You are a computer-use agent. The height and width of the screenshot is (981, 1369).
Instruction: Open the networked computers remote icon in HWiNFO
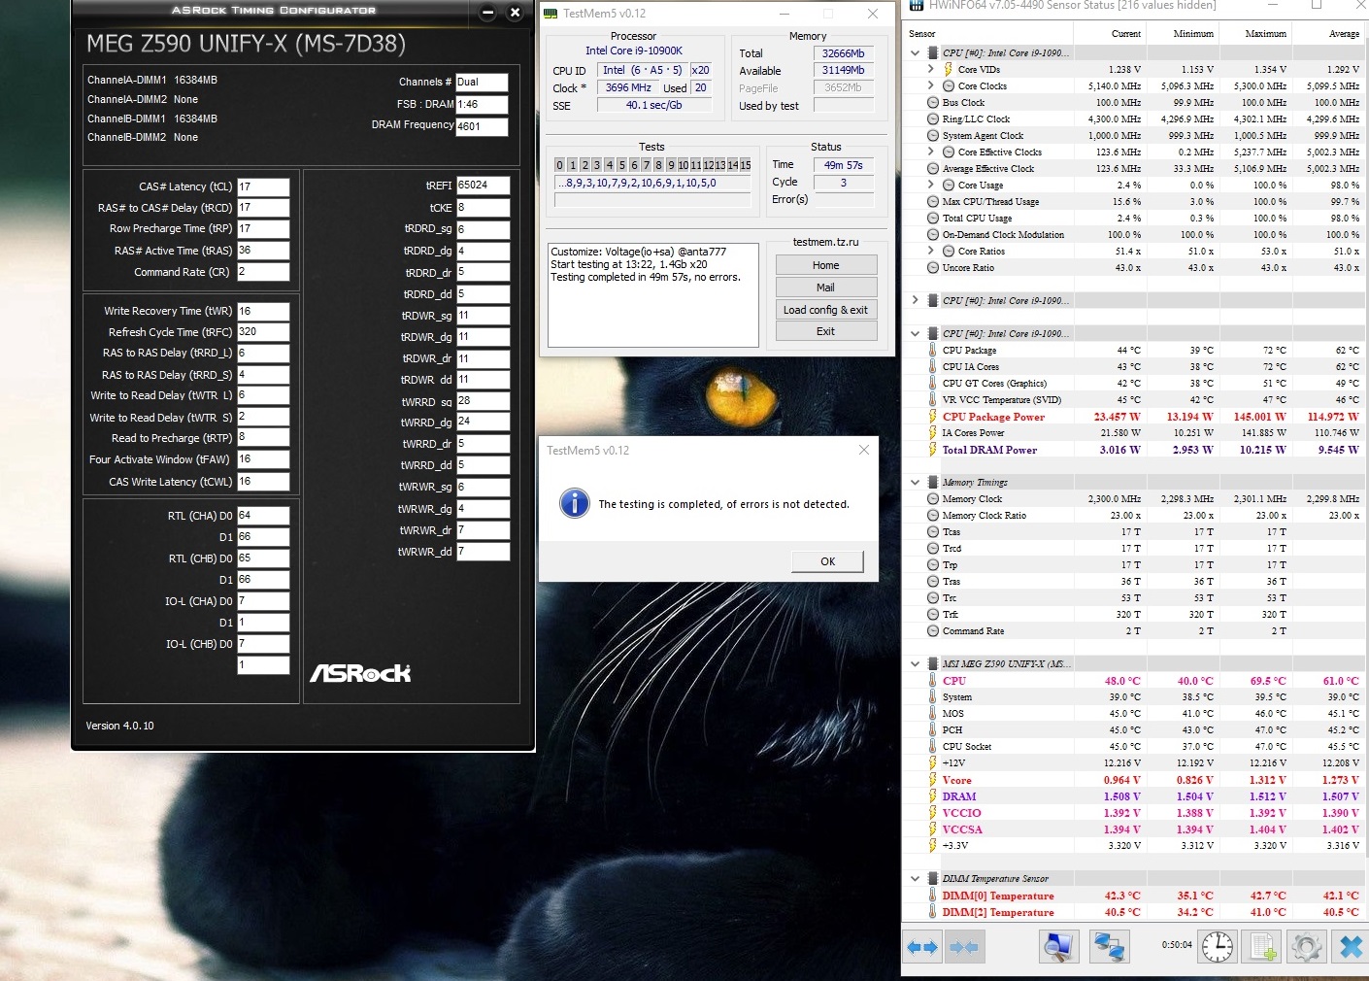(1109, 947)
